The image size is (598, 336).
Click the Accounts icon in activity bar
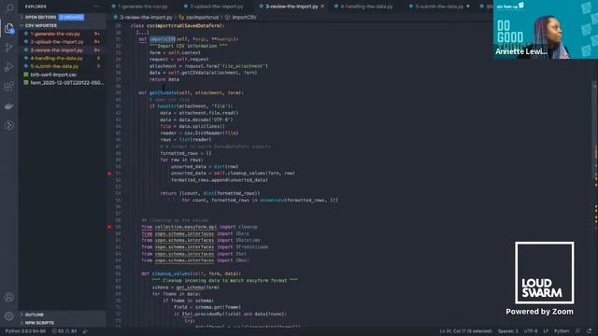pos(9,297)
